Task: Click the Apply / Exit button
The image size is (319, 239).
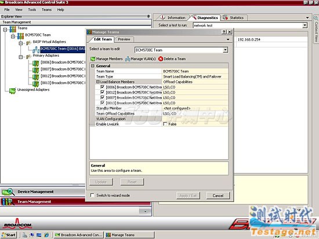Action: [x=188, y=196]
